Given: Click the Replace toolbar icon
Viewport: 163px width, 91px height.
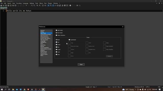Looking at the screenshot, I should click(x=34, y=6).
